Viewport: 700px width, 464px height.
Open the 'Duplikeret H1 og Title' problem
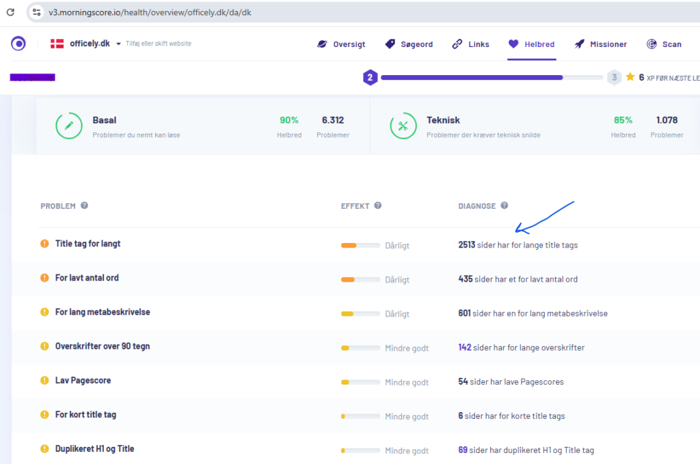click(94, 449)
